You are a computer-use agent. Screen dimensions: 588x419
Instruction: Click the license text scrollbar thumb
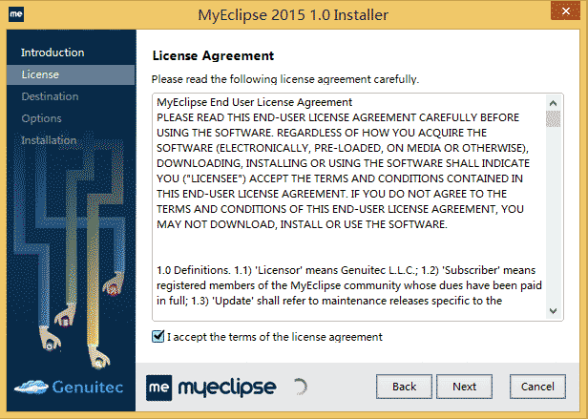pos(554,118)
